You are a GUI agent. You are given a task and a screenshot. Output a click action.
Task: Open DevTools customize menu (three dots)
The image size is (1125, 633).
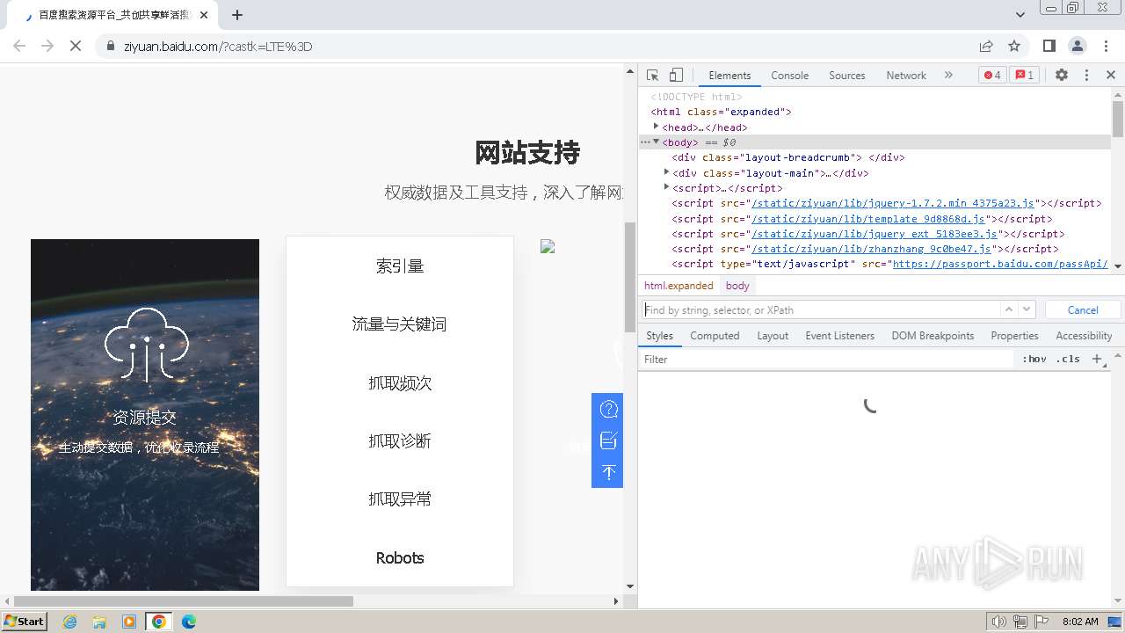pyautogui.click(x=1086, y=76)
